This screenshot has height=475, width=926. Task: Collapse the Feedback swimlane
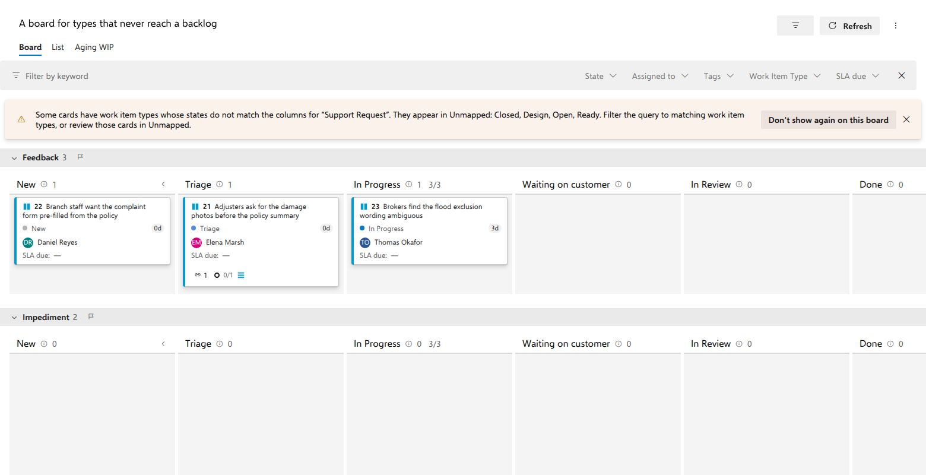point(14,158)
